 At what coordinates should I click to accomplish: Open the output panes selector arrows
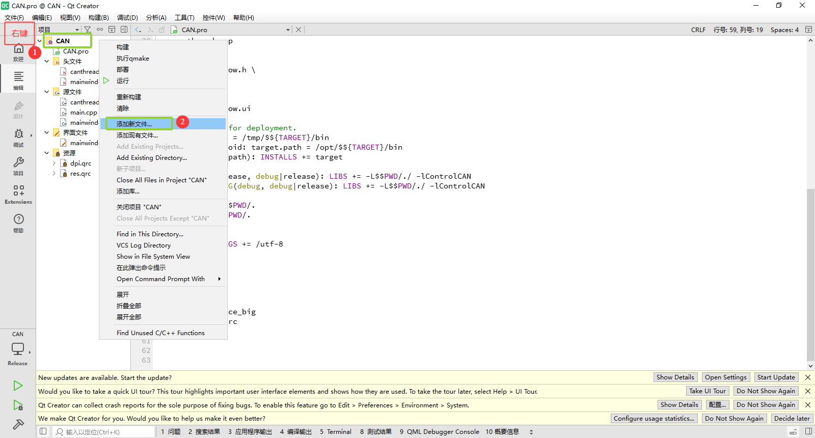531,432
